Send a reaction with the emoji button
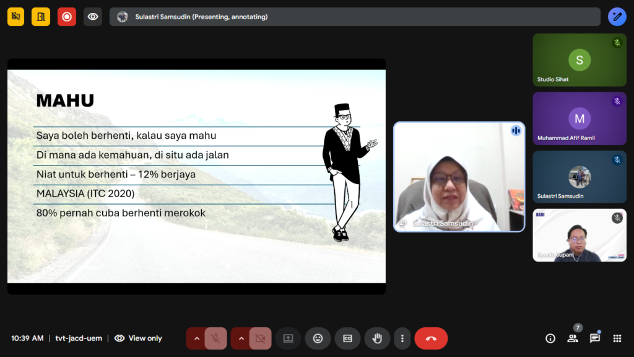The width and height of the screenshot is (634, 357). [x=318, y=338]
